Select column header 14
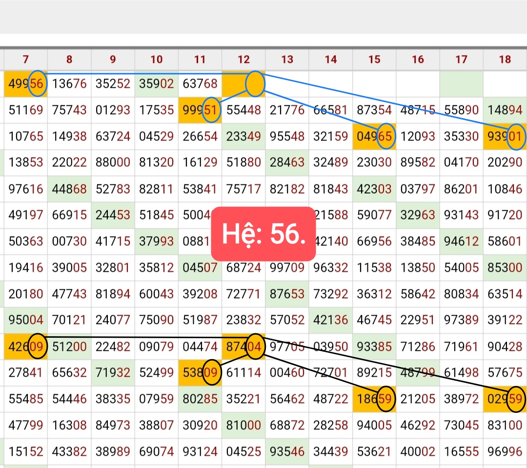Viewport: 527px width, 468px height. click(331, 60)
